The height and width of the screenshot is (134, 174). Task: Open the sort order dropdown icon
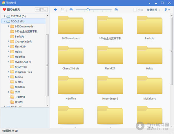pyautogui.click(x=167, y=10)
